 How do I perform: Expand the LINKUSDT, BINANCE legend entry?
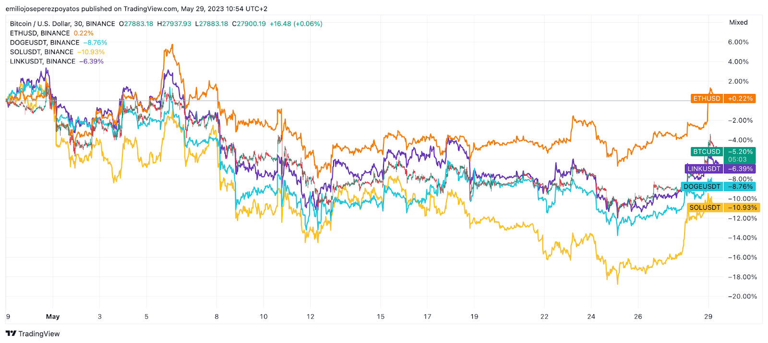coord(43,61)
